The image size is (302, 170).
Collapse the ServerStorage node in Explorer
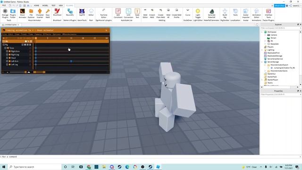point(262,62)
